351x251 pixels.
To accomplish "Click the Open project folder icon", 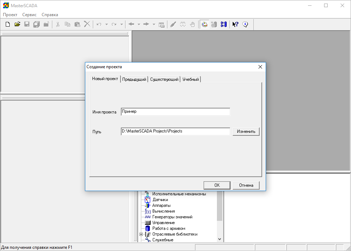I will pos(17,24).
